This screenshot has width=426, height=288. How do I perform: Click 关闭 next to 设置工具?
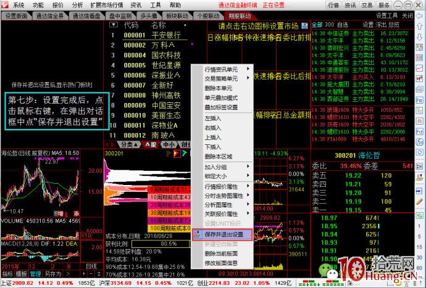(x=407, y=16)
